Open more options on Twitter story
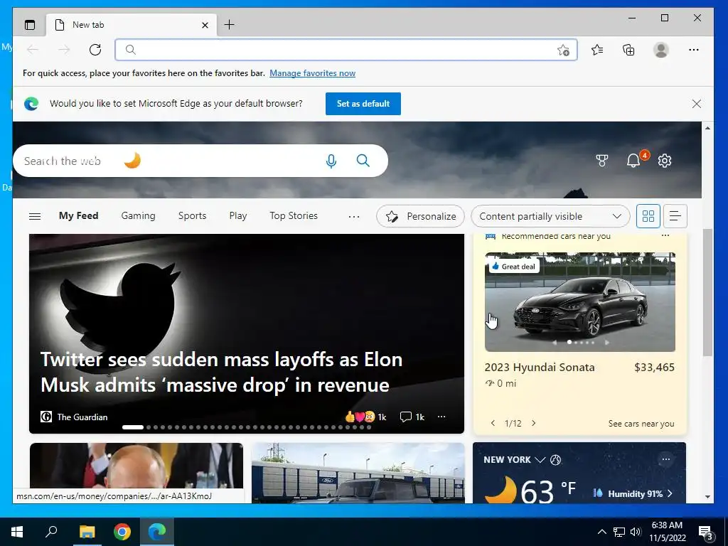Viewport: 728px width, 546px height. [x=441, y=417]
